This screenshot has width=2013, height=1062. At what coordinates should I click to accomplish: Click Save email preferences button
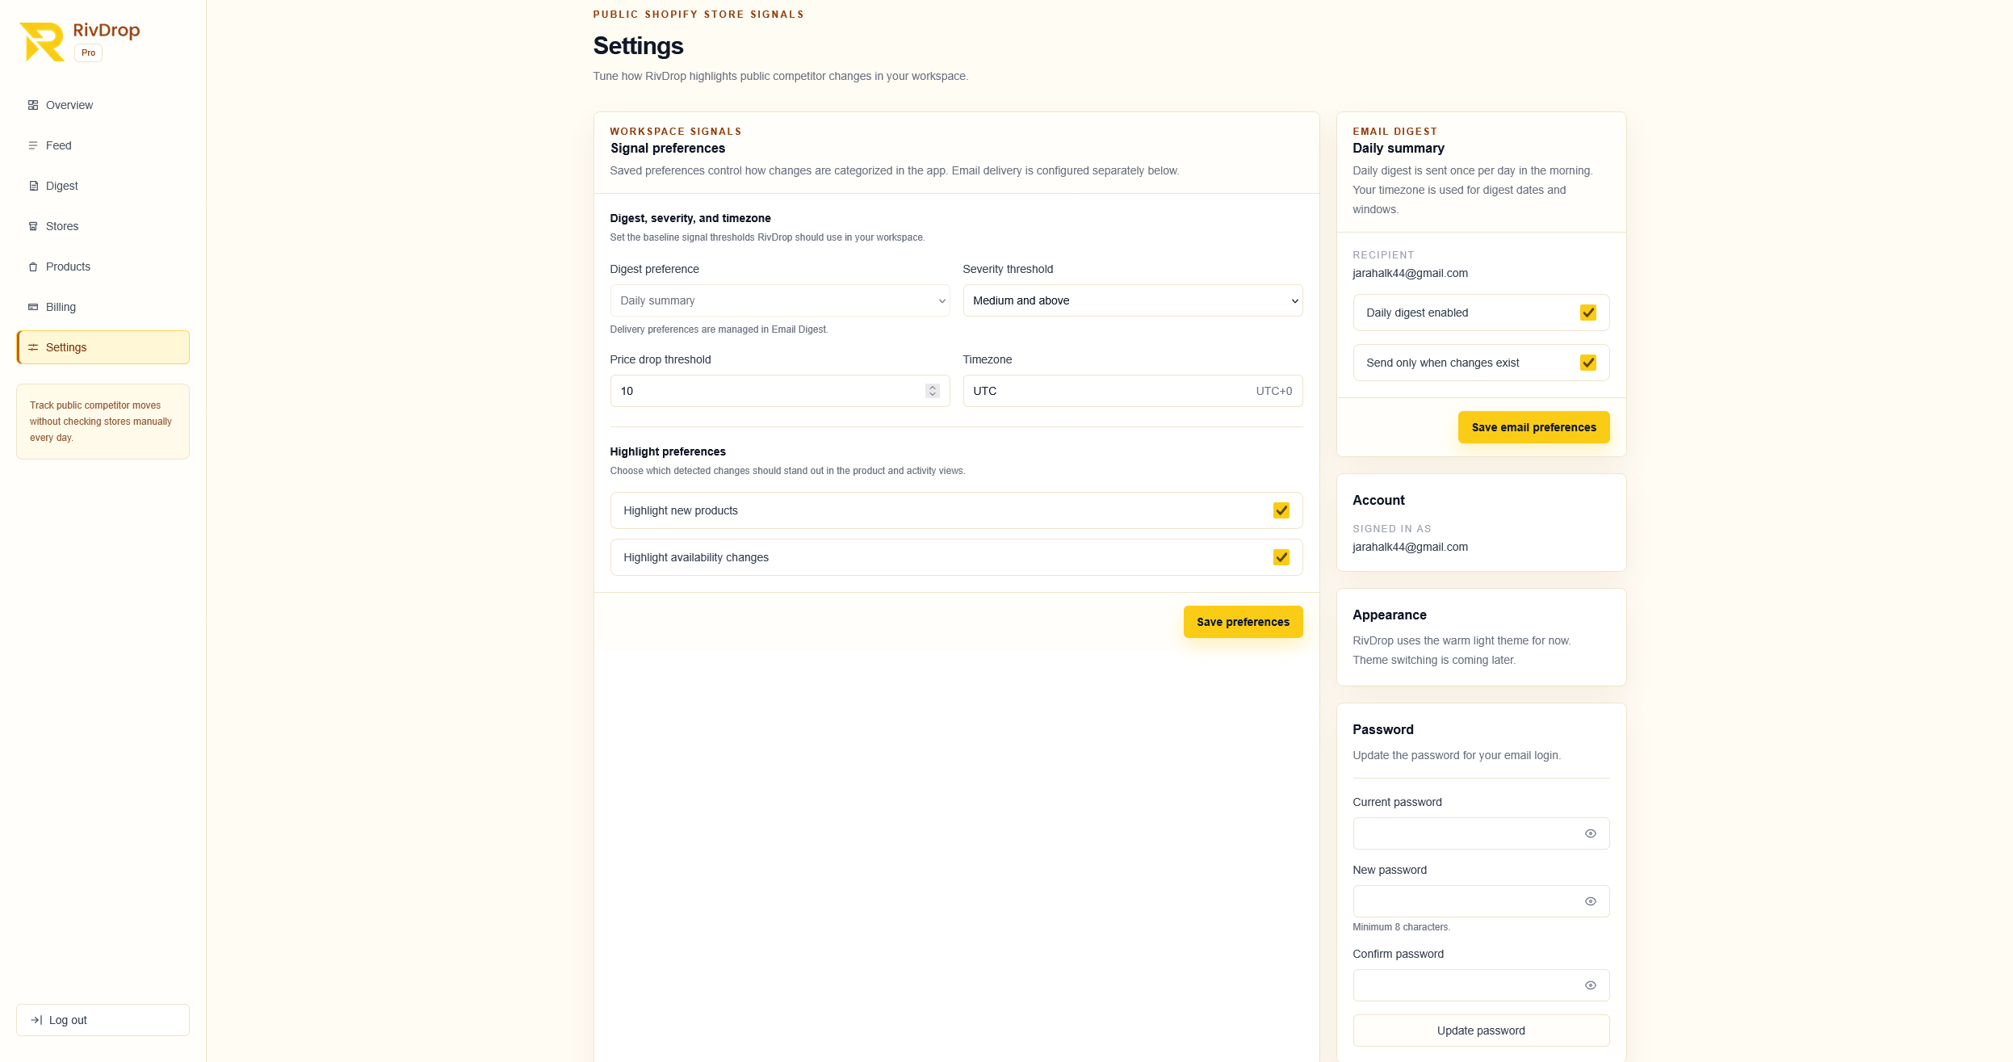click(1533, 427)
